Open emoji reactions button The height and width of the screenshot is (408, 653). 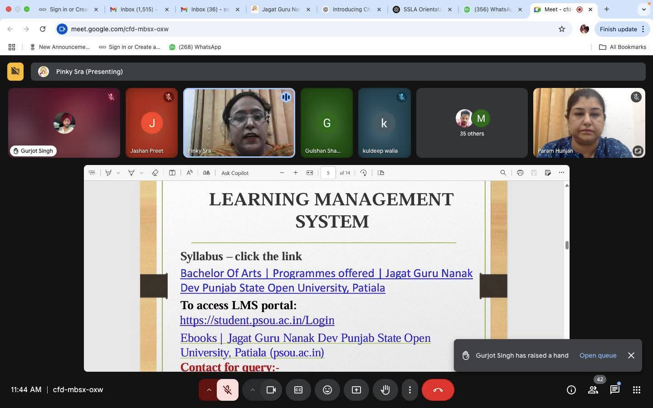(x=327, y=390)
